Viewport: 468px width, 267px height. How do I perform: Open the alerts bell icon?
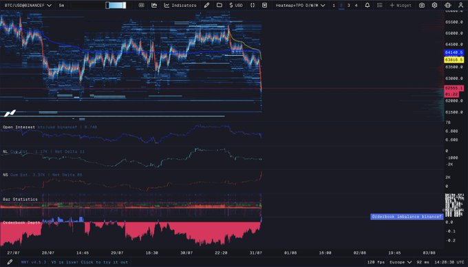coord(368,5)
